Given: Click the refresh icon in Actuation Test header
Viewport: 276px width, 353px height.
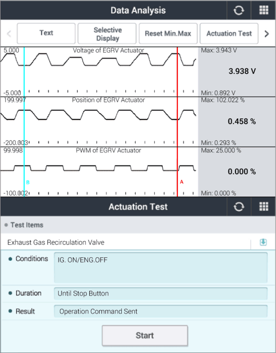Looking at the screenshot, I should click(239, 207).
